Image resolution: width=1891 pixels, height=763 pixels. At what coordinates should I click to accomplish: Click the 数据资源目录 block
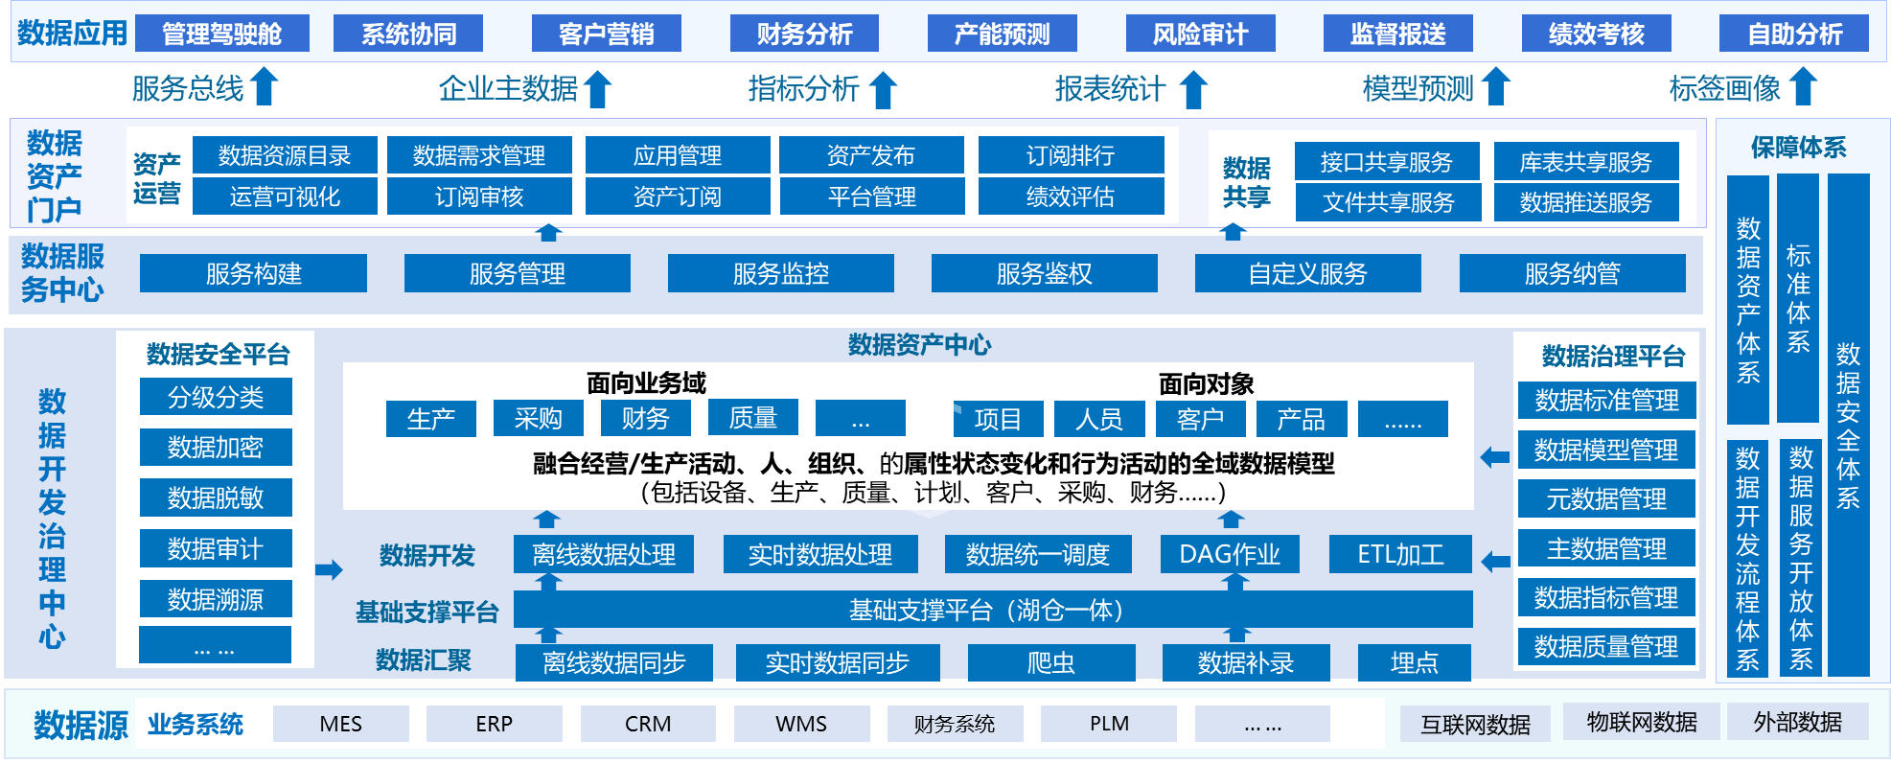coord(285,155)
